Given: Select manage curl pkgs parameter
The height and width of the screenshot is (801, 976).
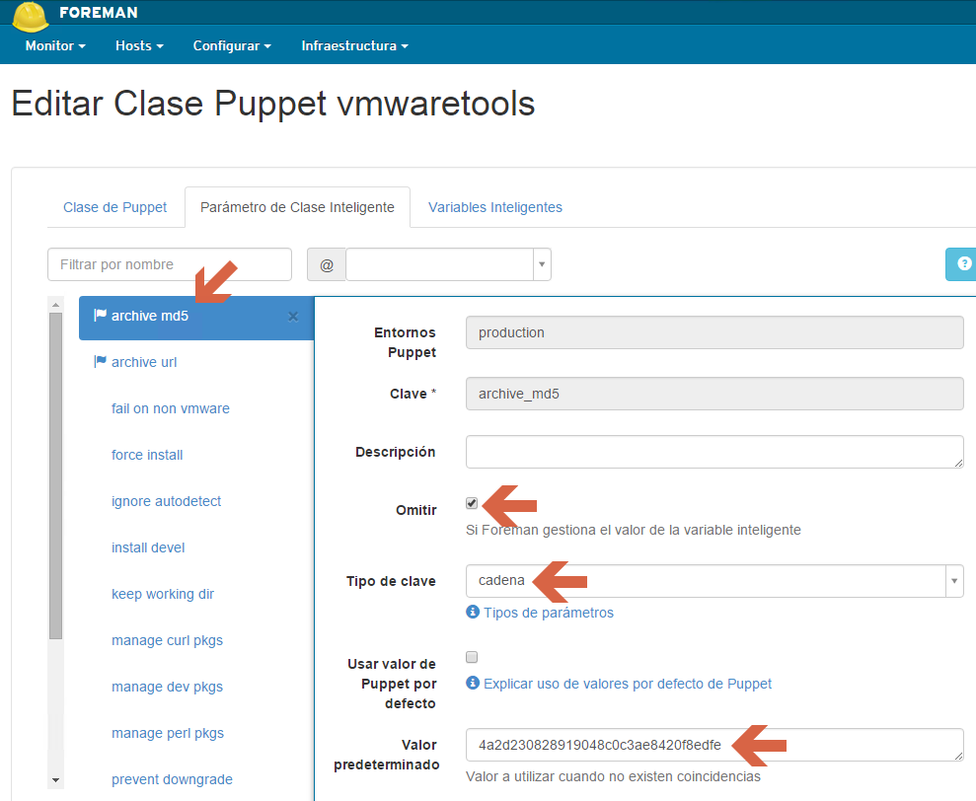Looking at the screenshot, I should pyautogui.click(x=167, y=640).
